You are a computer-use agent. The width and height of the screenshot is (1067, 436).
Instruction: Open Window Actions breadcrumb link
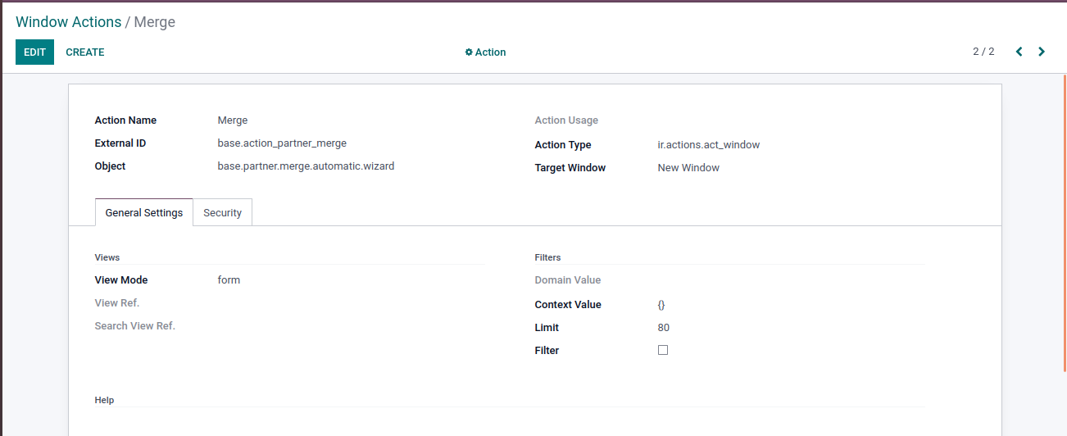(69, 22)
